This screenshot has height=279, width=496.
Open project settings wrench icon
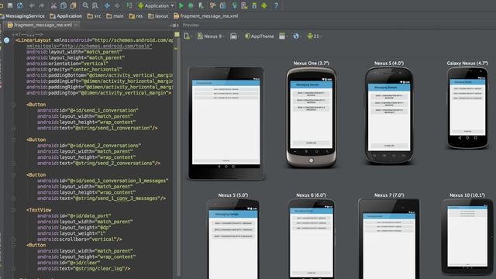click(x=212, y=5)
